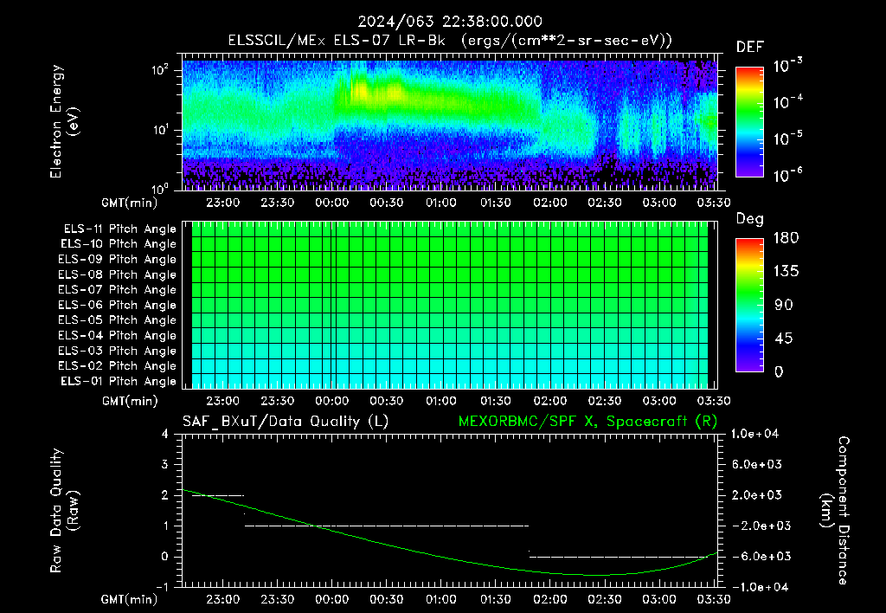Click the 0 tick on Deg color bar

coord(779,372)
